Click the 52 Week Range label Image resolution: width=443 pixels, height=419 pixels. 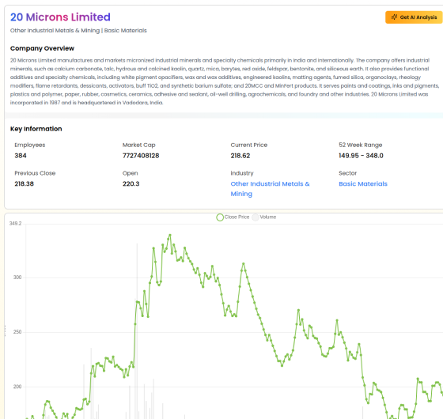(x=361, y=145)
